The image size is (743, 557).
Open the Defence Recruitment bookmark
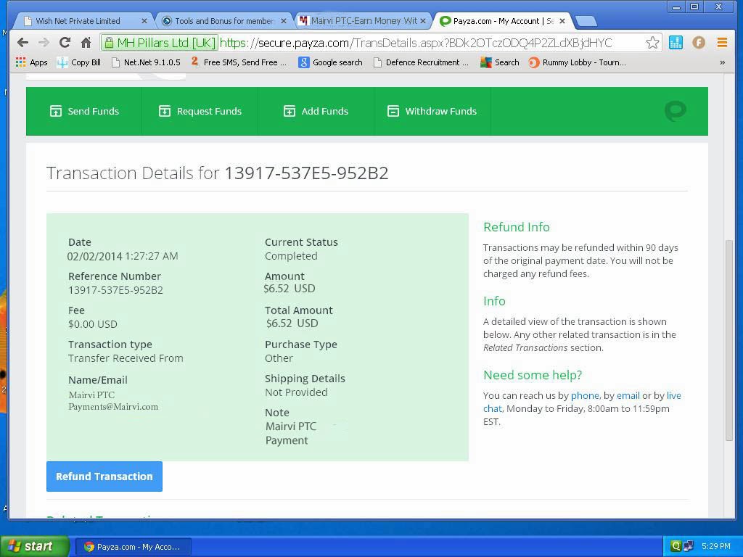(421, 62)
